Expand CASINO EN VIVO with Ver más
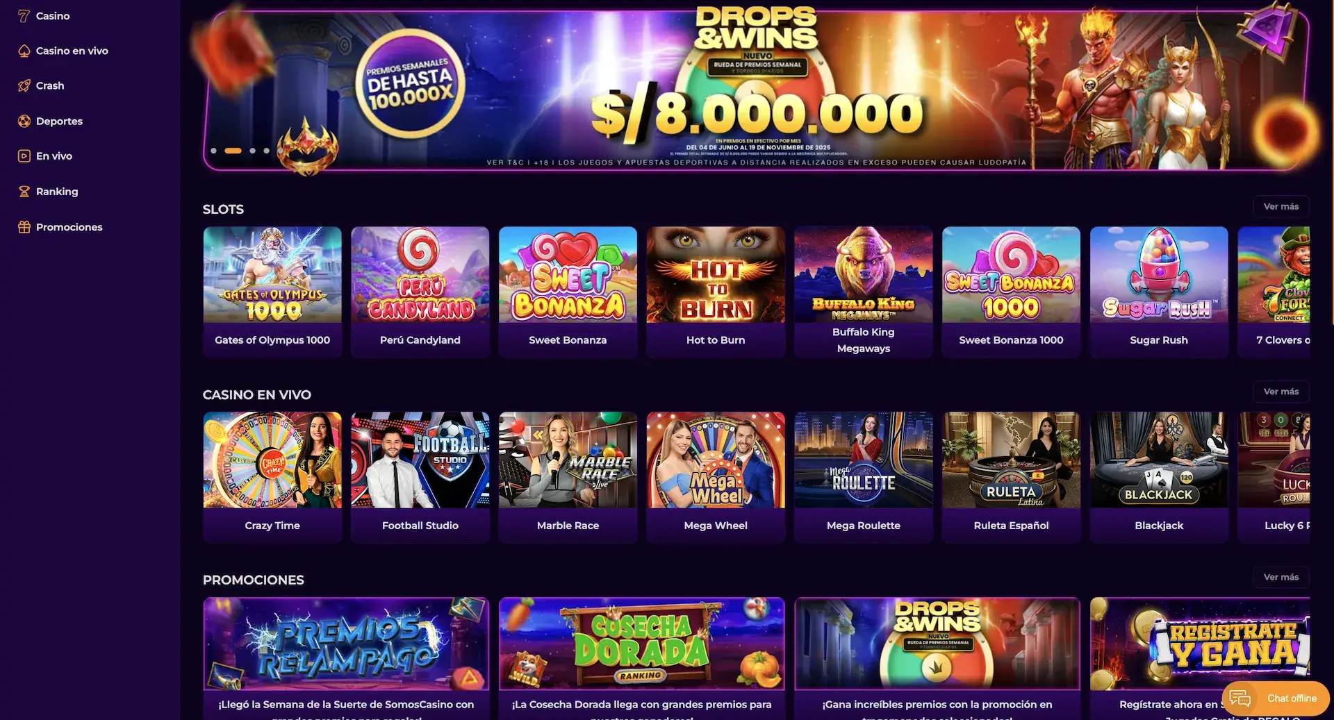The image size is (1334, 720). coord(1281,392)
